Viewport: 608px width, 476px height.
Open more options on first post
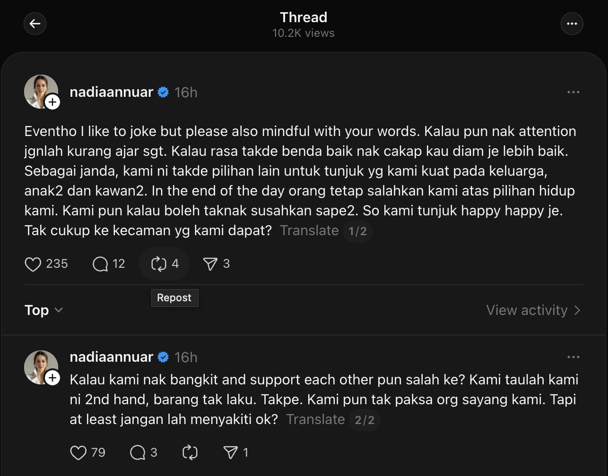pos(573,93)
